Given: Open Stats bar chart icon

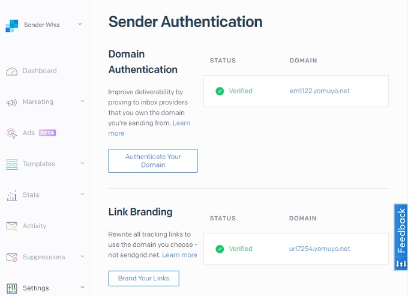Looking at the screenshot, I should 12,196.
